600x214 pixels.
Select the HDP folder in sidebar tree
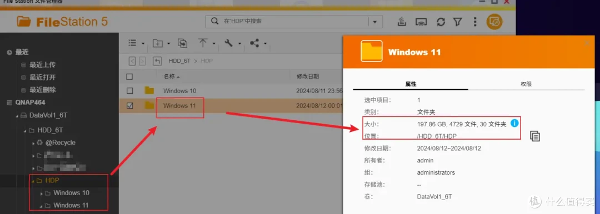point(52,180)
